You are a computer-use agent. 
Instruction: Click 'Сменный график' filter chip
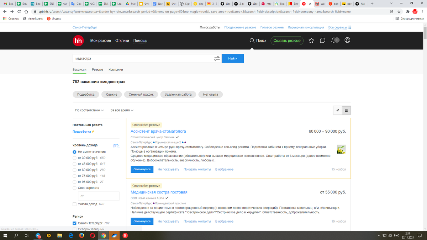(x=141, y=95)
